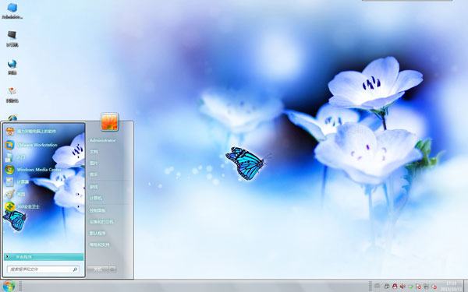This screenshot has width=468, height=292.
Task: Open Control Panel from Start menu right pane
Action: coord(97,210)
